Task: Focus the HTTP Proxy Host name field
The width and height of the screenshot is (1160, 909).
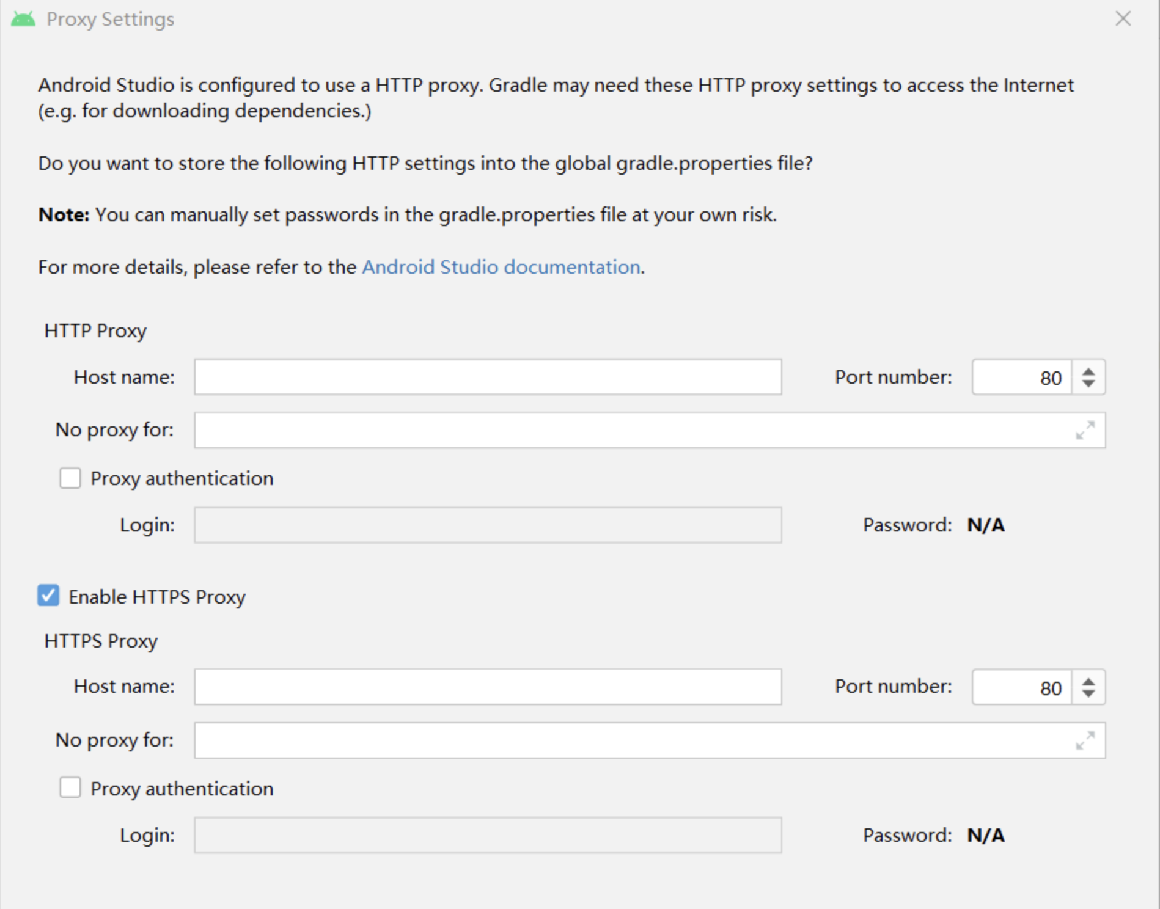Action: tap(488, 377)
